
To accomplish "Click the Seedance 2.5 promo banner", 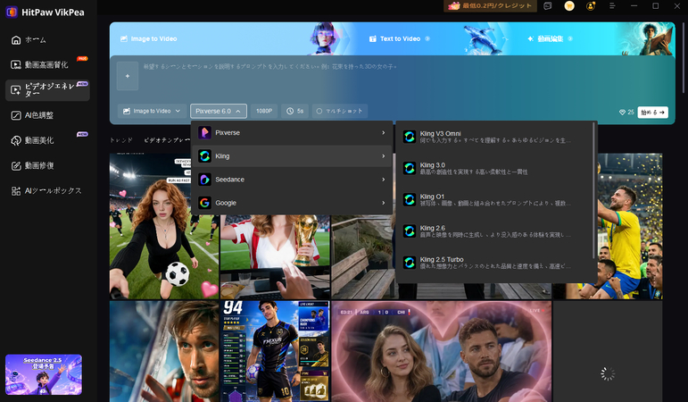I will pyautogui.click(x=44, y=375).
